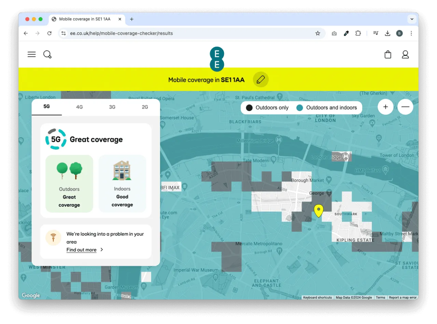Open the account profile icon
This screenshot has height=324, width=437.
point(405,55)
